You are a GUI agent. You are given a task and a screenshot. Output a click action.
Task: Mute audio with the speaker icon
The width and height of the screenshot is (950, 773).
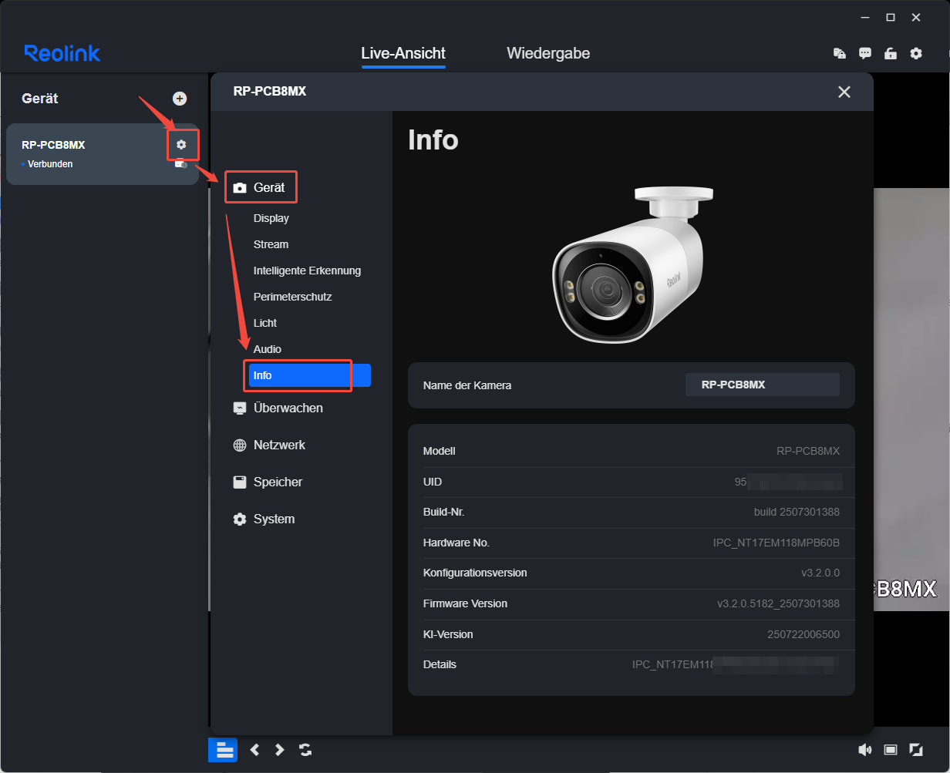tap(865, 749)
